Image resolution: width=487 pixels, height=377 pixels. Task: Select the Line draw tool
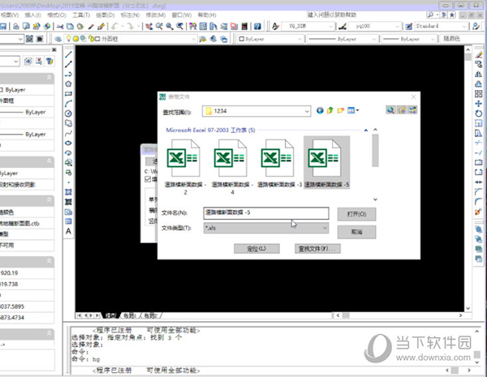(x=69, y=54)
